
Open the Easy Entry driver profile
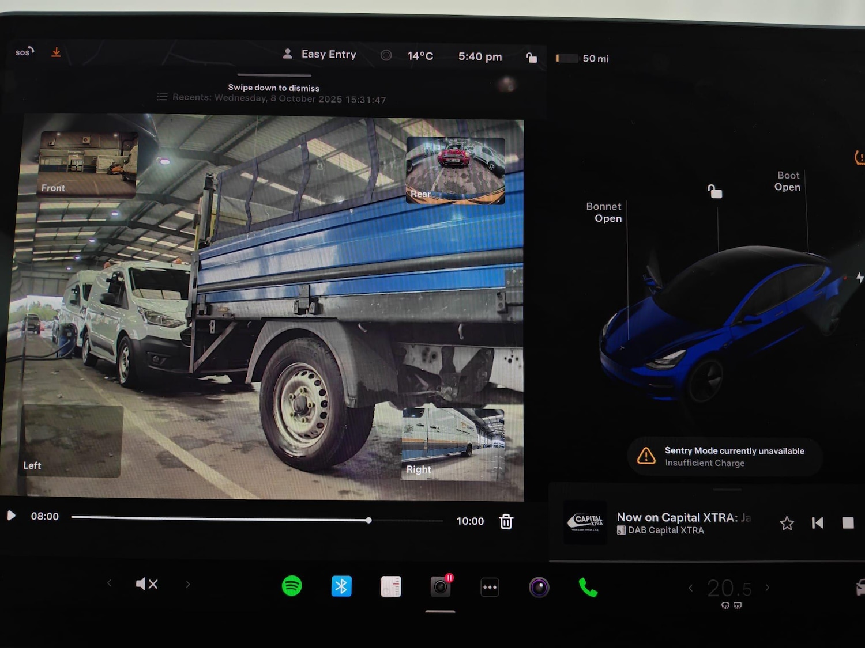pos(320,54)
